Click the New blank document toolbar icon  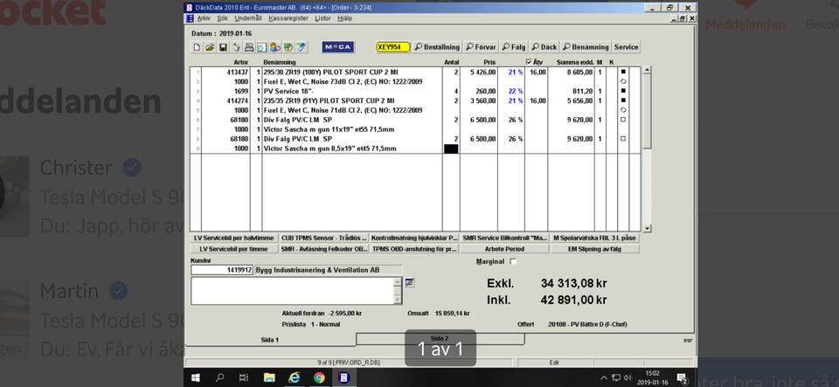click(x=197, y=47)
